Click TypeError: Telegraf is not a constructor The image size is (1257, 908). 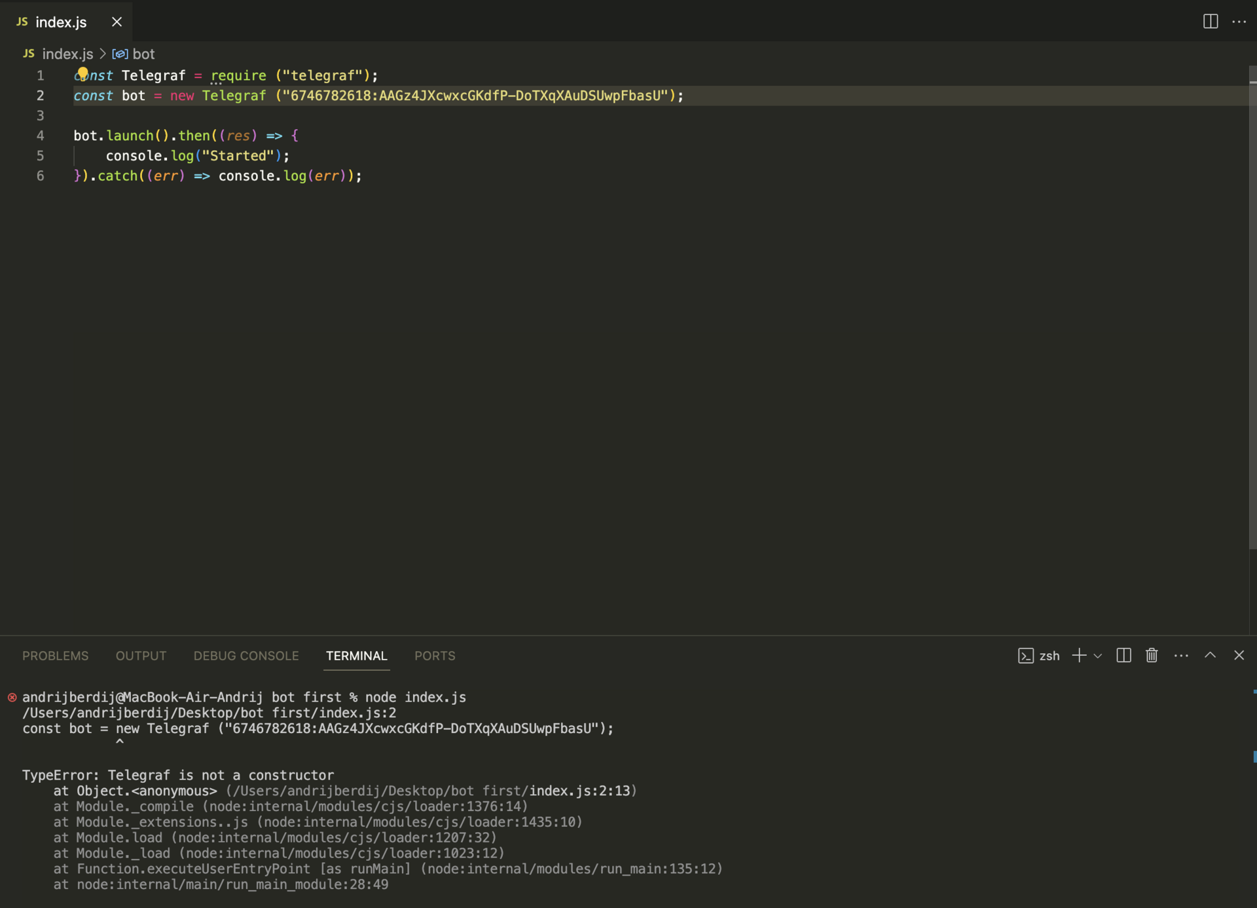click(x=178, y=775)
